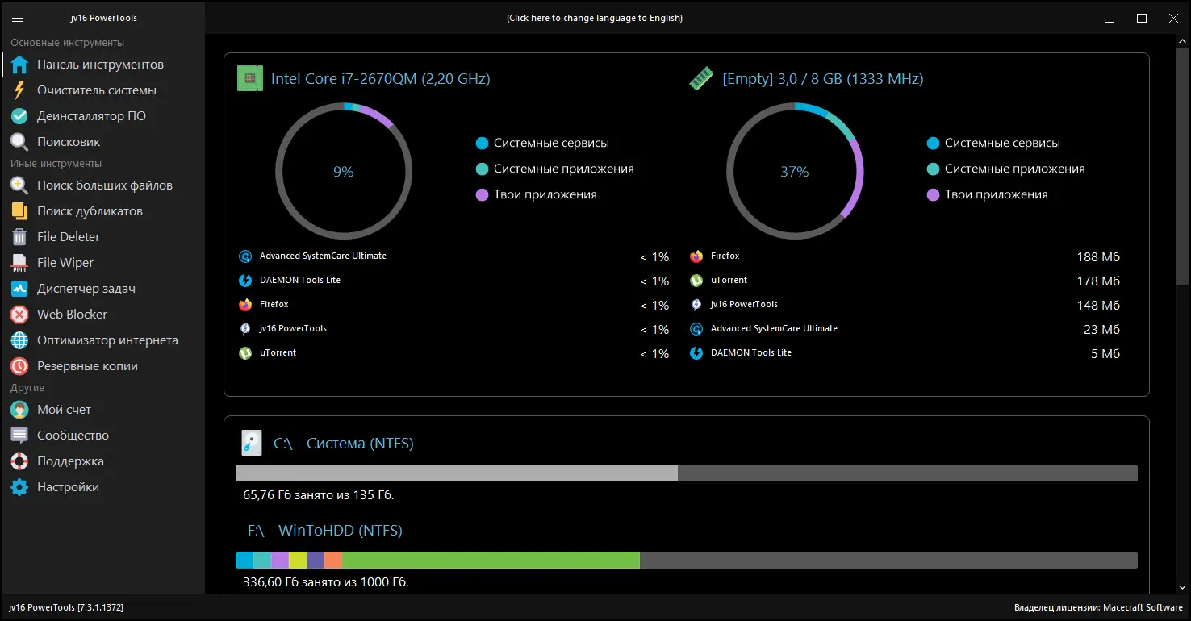Click the memory usage ring showing 37%

click(x=795, y=172)
